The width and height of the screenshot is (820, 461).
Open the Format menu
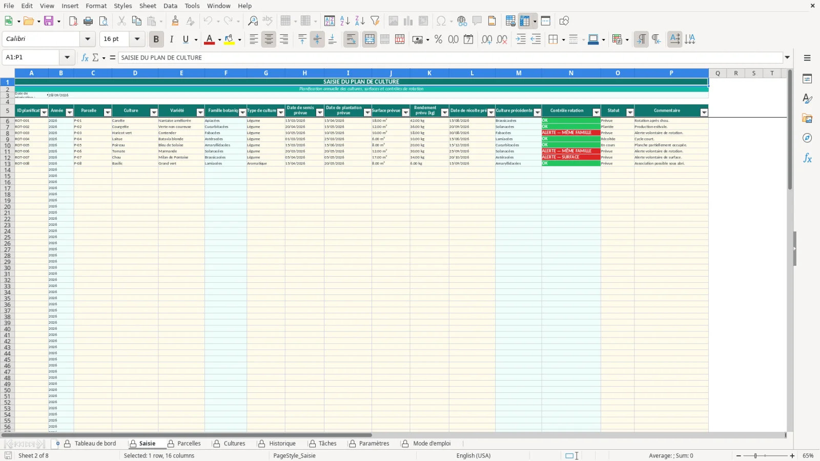click(96, 6)
